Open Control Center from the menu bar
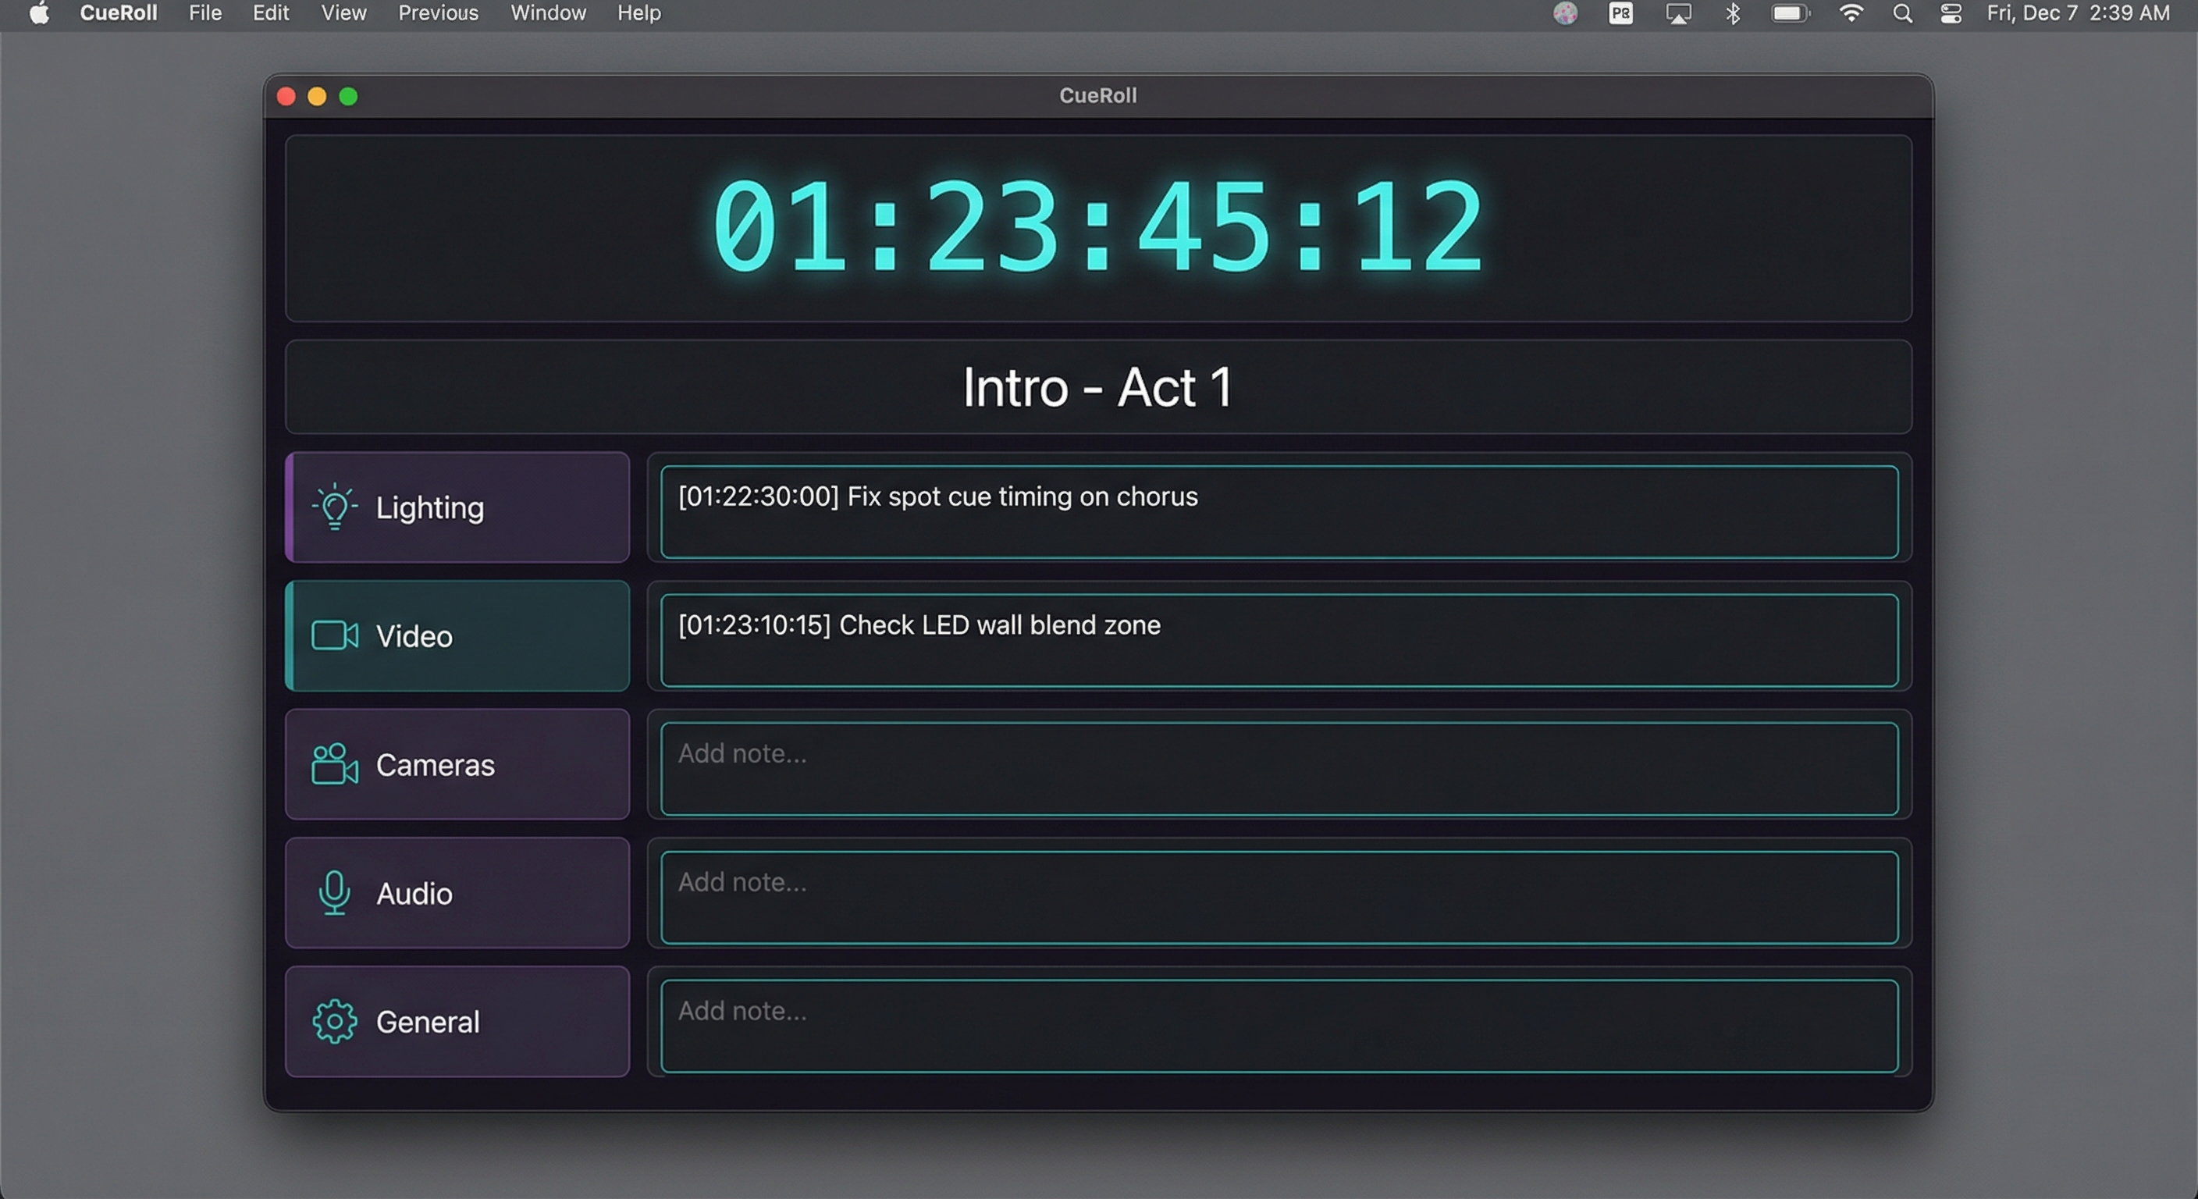This screenshot has width=2198, height=1199. 1951,12
